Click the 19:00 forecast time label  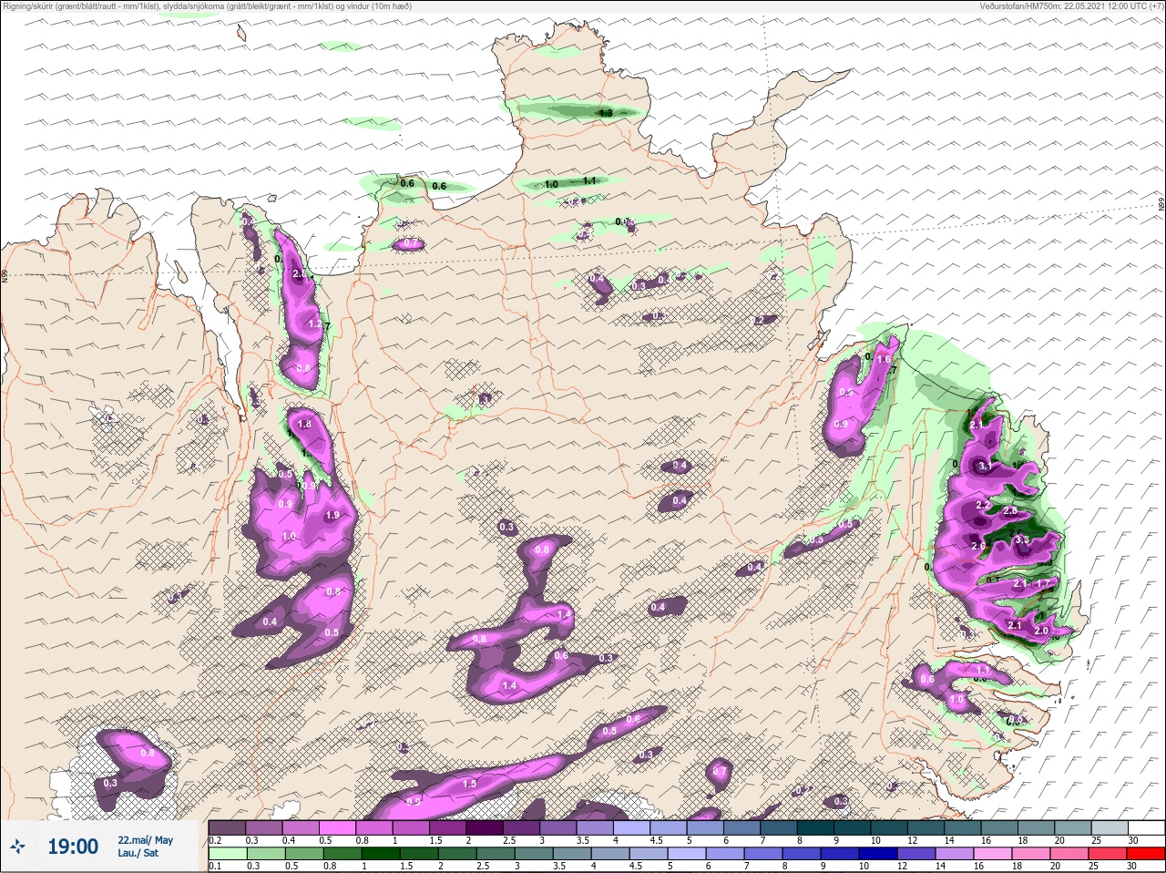click(x=73, y=847)
